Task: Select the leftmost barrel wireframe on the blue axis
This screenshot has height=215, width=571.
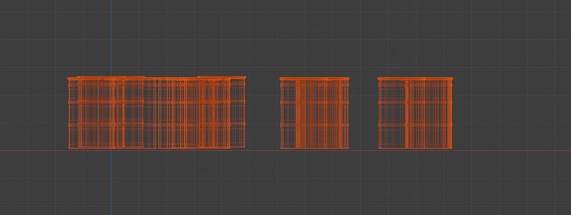Action: pos(112,113)
